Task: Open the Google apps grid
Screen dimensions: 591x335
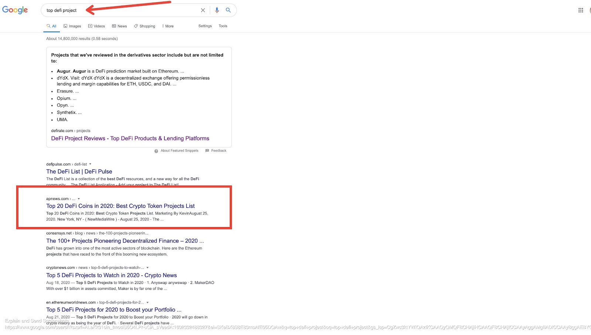Action: click(581, 10)
